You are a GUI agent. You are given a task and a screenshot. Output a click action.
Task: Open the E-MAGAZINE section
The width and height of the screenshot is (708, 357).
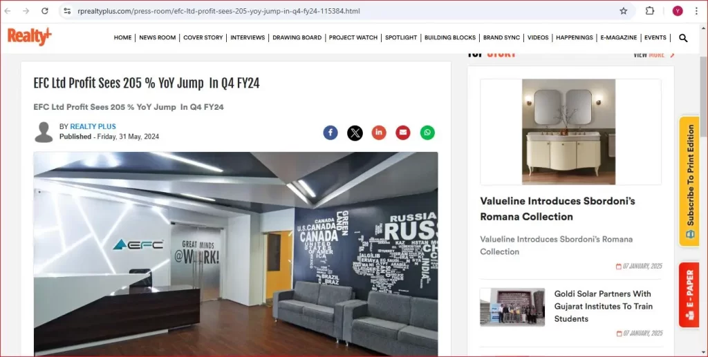click(619, 37)
